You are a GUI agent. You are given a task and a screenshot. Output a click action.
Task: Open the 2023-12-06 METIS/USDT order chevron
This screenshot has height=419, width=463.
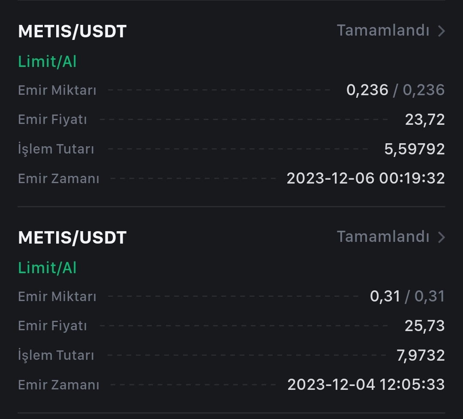pyautogui.click(x=442, y=31)
